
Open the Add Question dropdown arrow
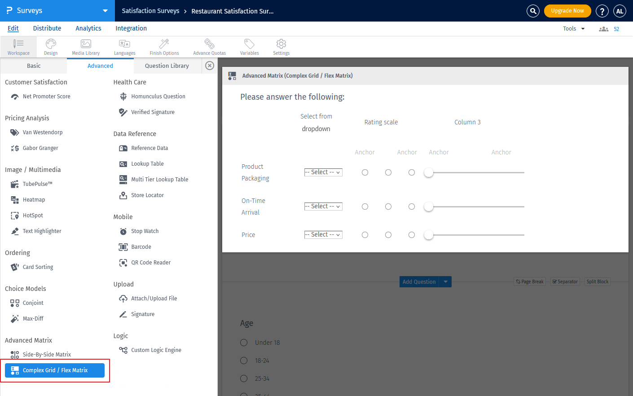445,282
